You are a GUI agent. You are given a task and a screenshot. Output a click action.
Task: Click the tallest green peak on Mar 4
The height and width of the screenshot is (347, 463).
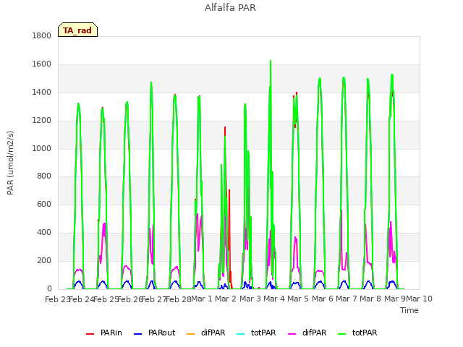tap(271, 62)
